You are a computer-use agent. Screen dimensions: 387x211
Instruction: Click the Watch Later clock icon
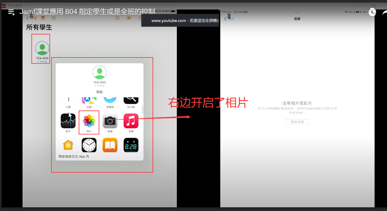372,12
